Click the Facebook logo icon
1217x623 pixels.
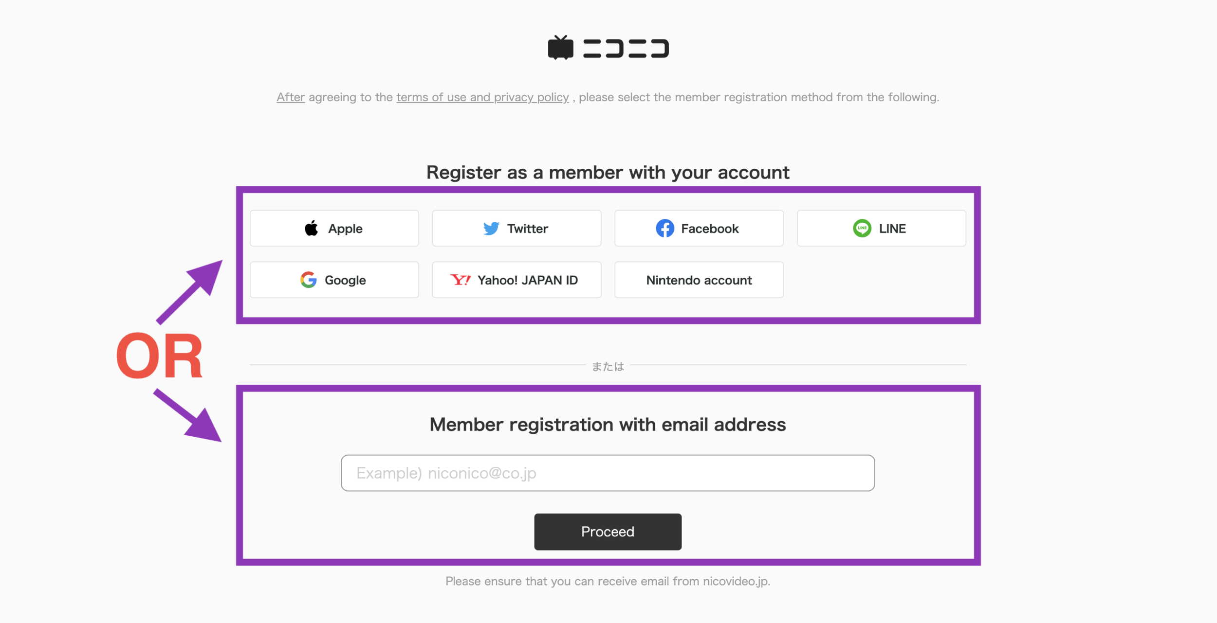(665, 228)
